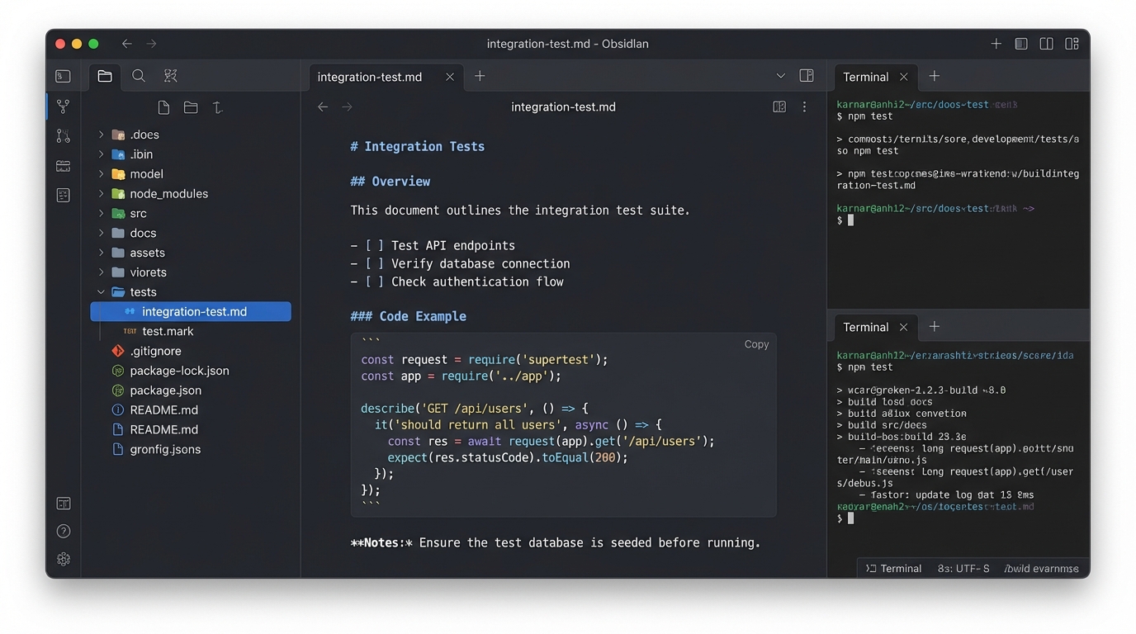
Task: Open the settings gear icon
Action: 64,559
